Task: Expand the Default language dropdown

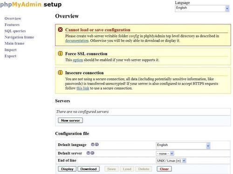Action: tap(183, 146)
